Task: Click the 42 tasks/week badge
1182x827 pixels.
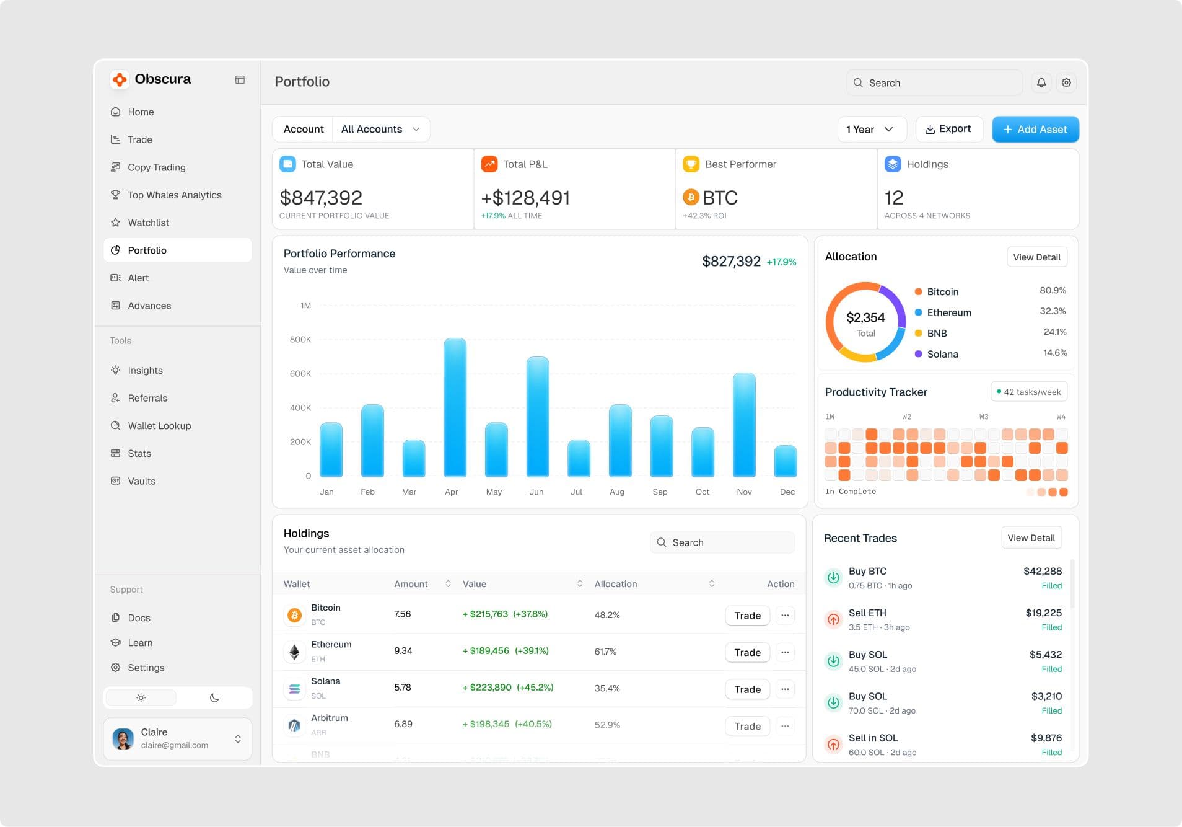Action: tap(1029, 392)
